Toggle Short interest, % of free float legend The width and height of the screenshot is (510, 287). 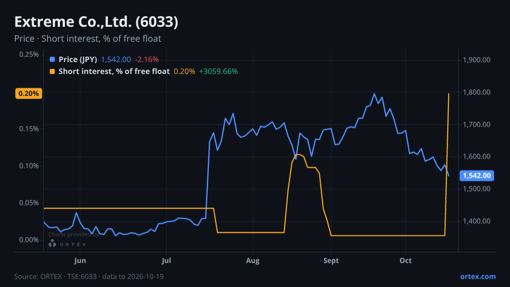click(x=114, y=71)
